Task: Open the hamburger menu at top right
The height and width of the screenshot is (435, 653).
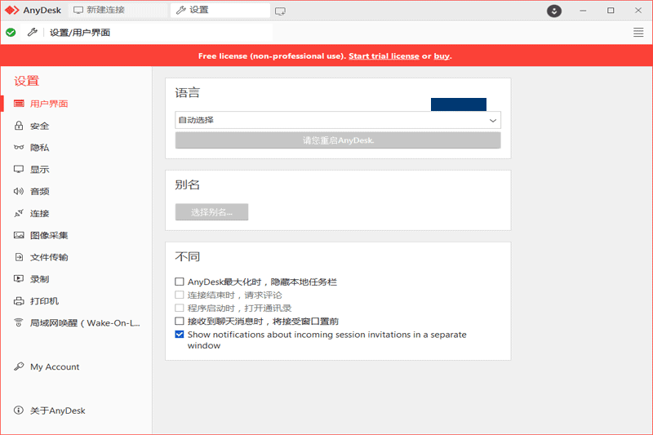Action: pos(638,33)
